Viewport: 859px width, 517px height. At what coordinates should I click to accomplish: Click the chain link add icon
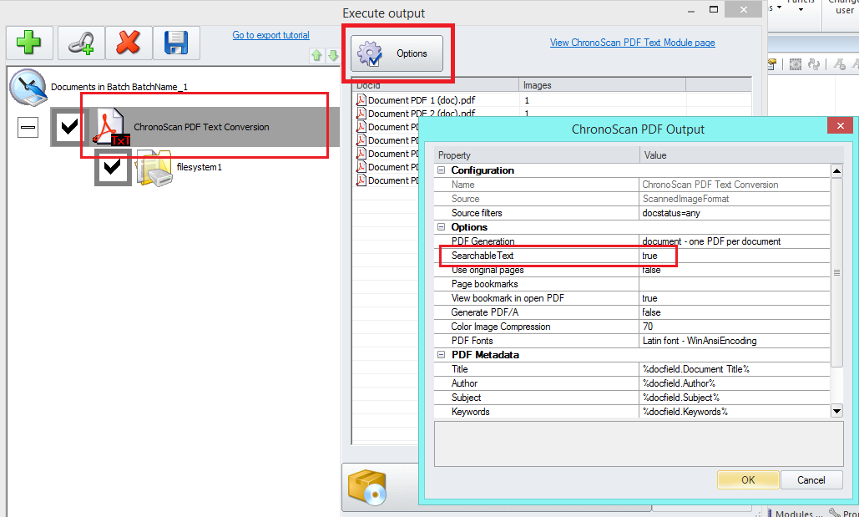(x=81, y=43)
